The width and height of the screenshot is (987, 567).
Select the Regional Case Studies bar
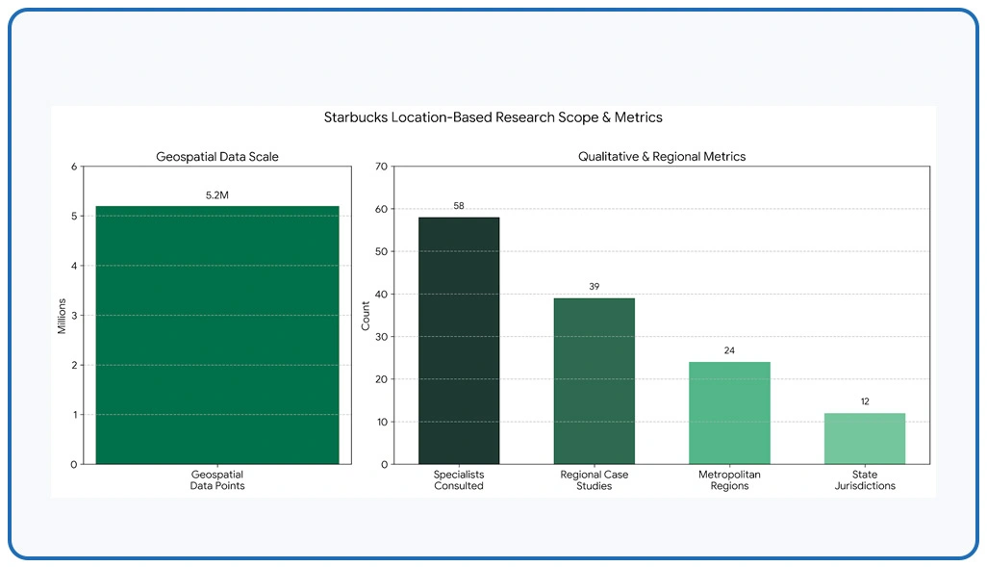pyautogui.click(x=595, y=381)
